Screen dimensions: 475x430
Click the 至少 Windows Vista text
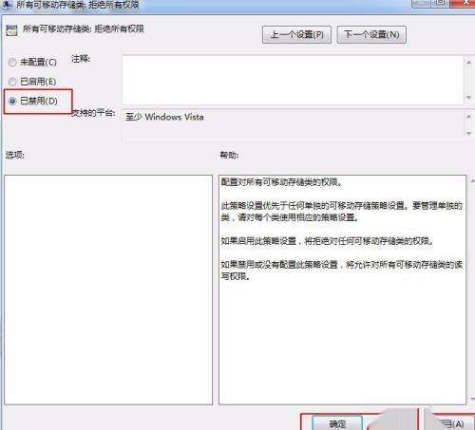point(164,117)
